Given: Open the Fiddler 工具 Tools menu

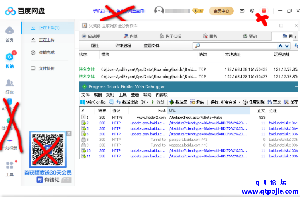Looking at the screenshot, I should 122,95.
